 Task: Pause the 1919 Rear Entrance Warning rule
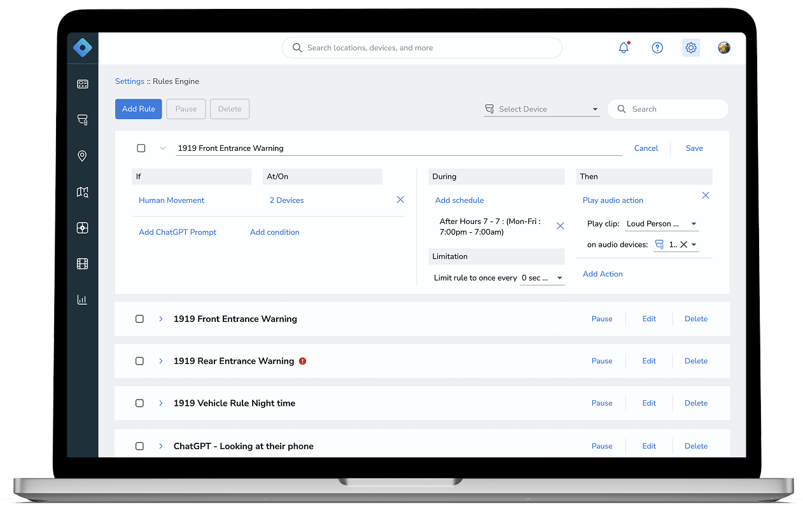point(602,361)
